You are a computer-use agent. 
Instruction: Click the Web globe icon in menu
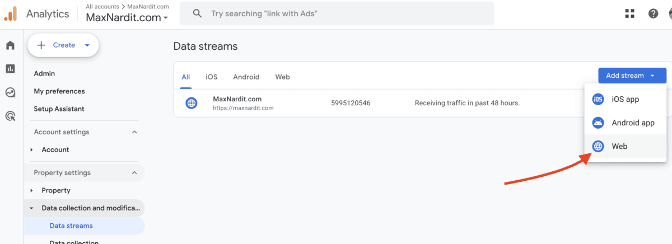tap(598, 147)
